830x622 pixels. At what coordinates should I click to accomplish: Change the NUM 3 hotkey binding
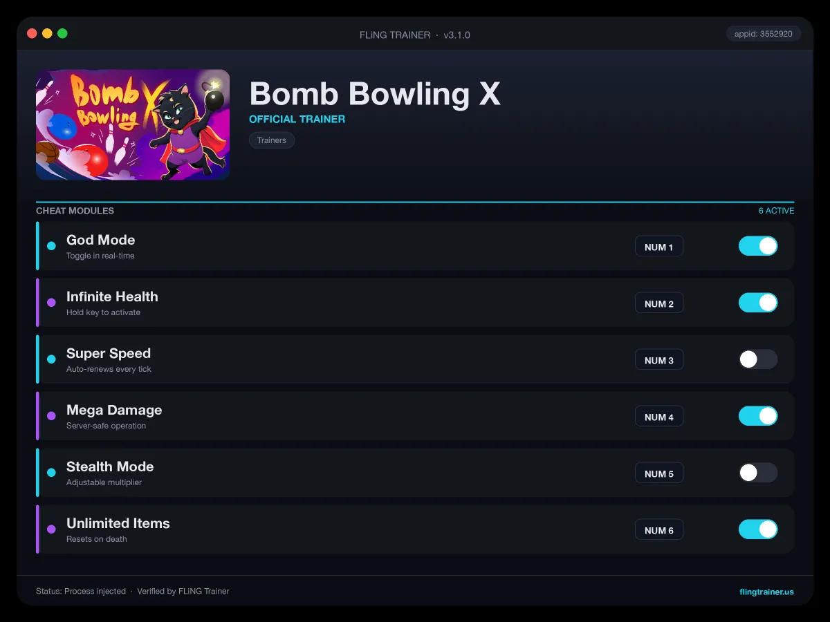pos(659,360)
